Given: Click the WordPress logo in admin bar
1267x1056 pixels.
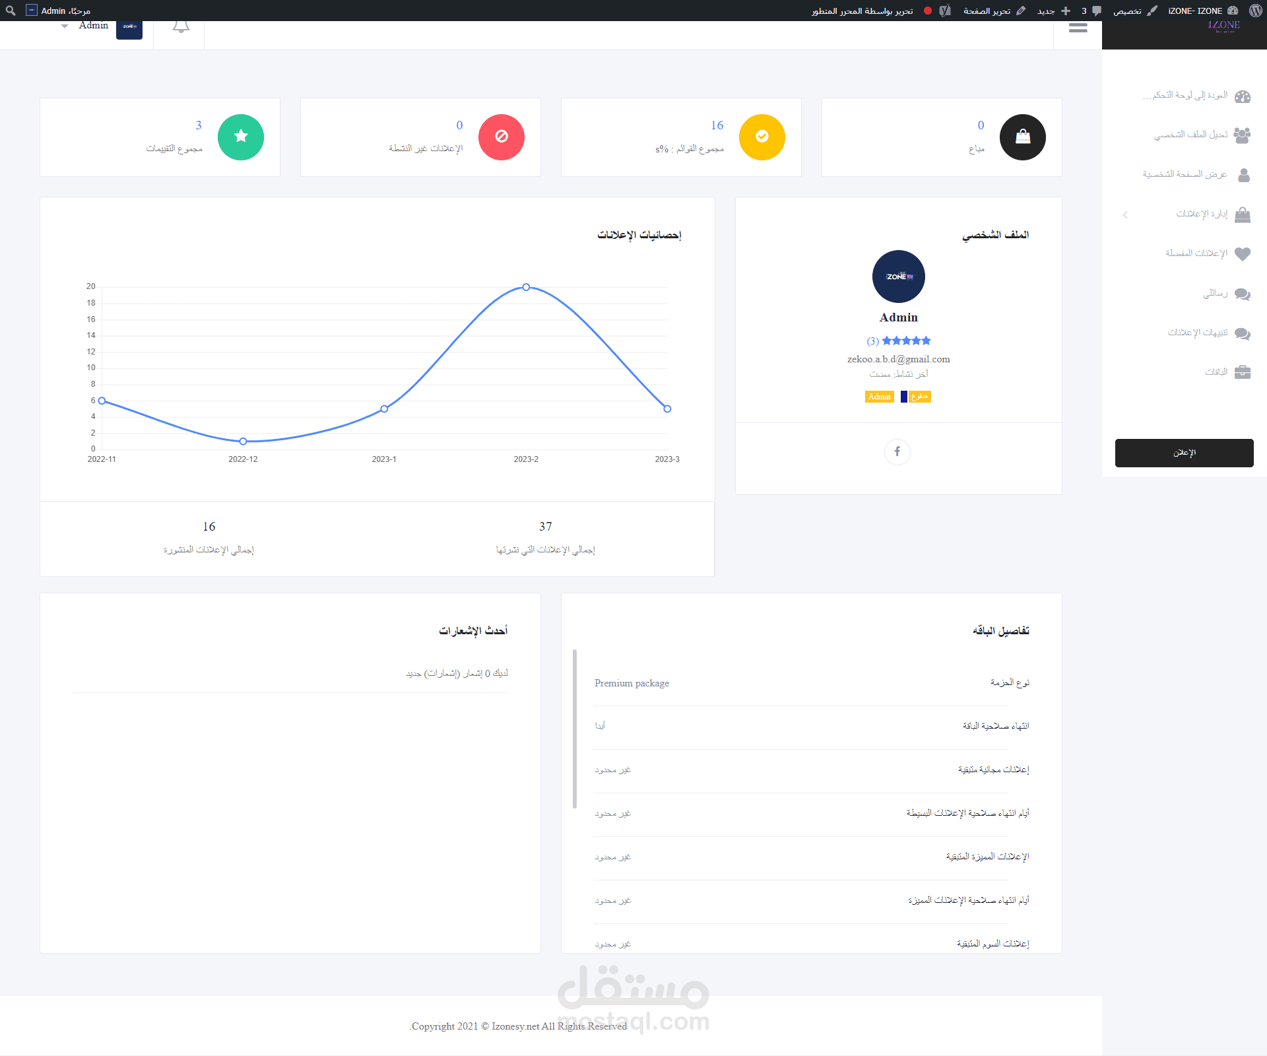Looking at the screenshot, I should [x=1255, y=11].
